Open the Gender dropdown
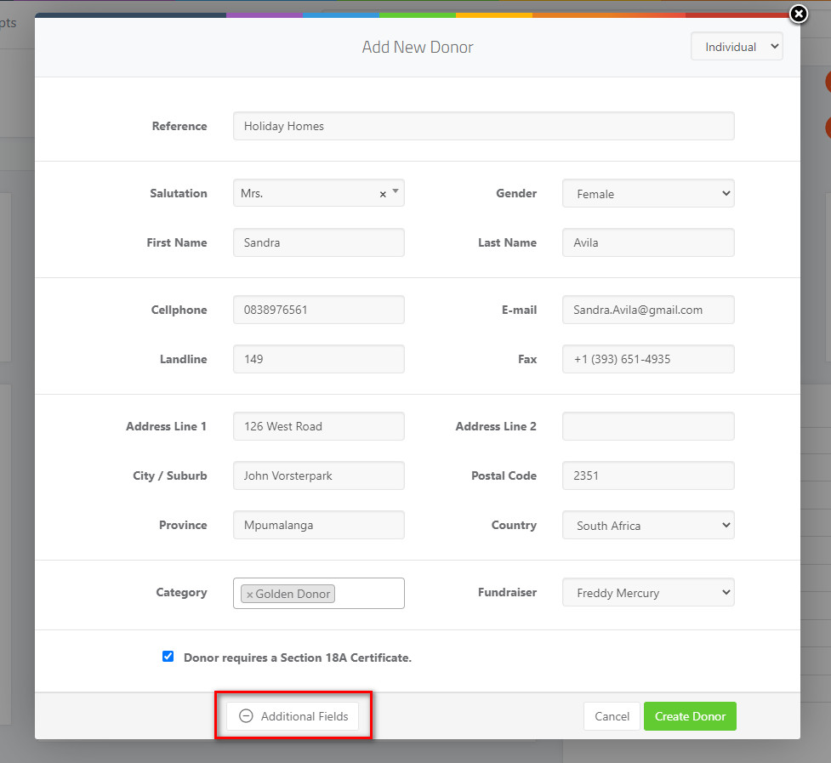 pyautogui.click(x=648, y=193)
